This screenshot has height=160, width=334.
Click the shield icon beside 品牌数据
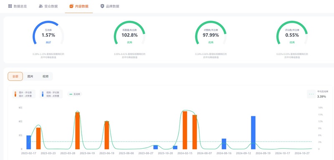pos(102,6)
